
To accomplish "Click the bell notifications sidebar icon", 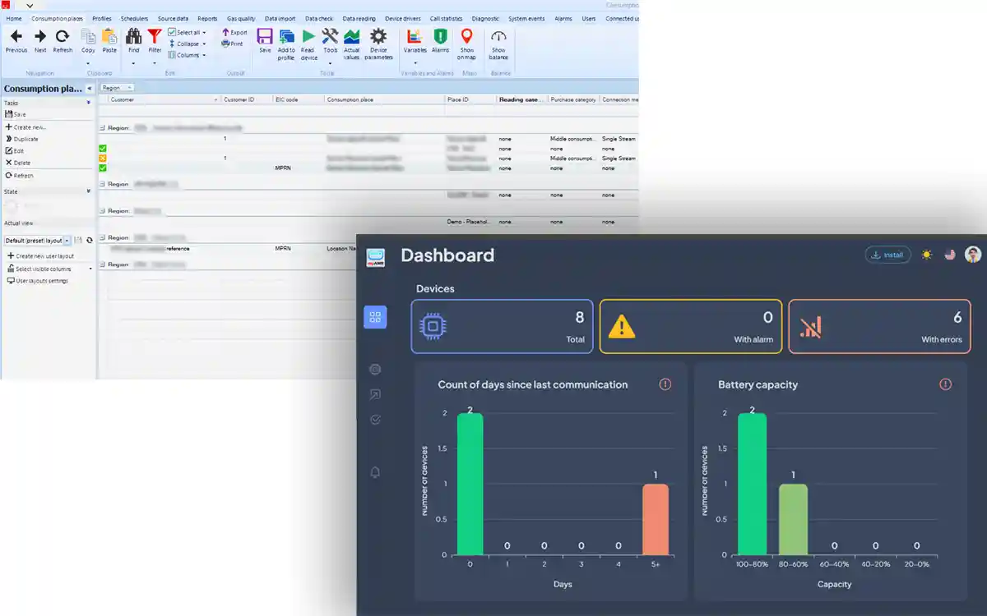I will click(375, 472).
